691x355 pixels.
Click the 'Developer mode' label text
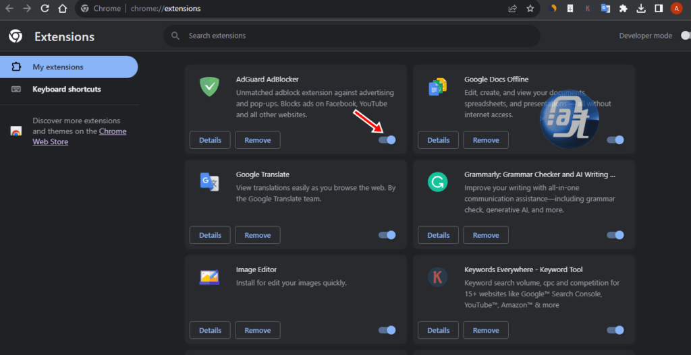click(x=646, y=36)
